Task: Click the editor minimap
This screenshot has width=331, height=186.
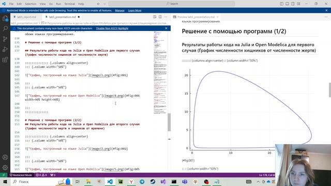Action: tap(160, 73)
